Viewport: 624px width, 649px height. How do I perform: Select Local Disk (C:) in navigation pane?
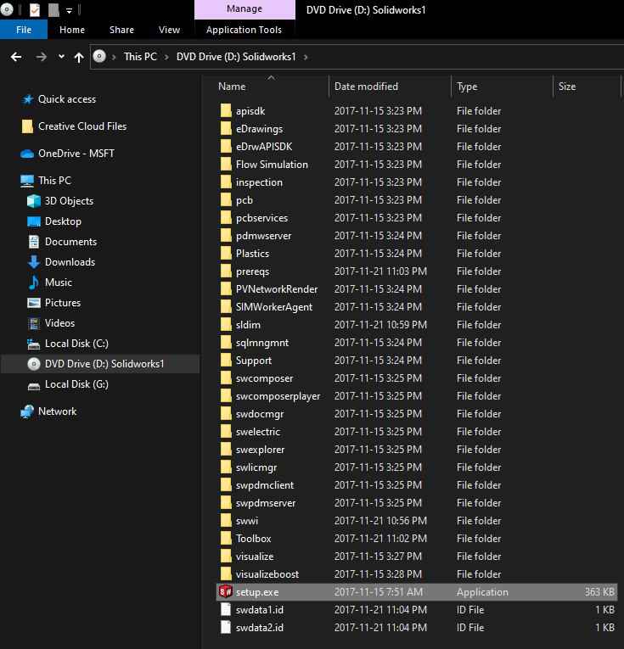76,344
